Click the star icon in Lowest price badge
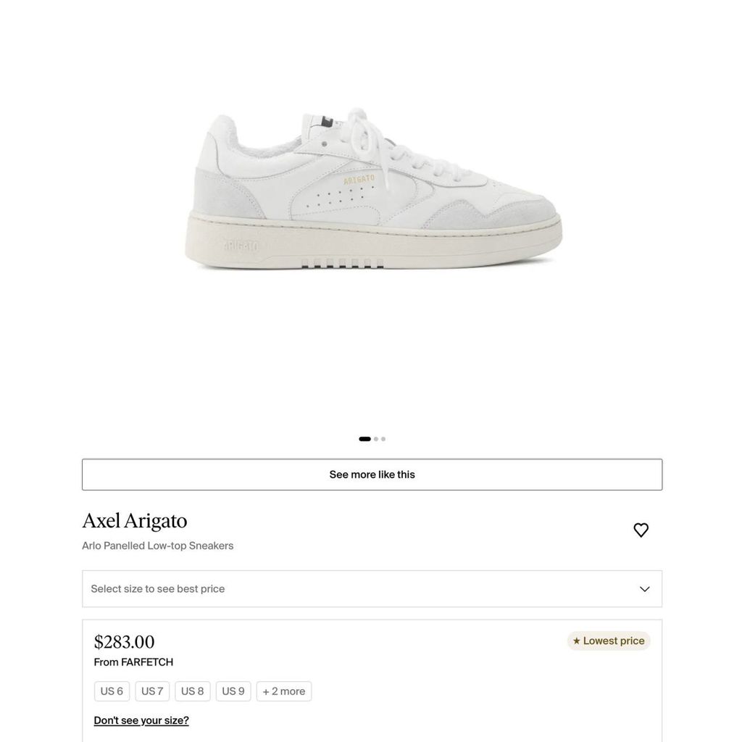742x742 pixels. coord(576,641)
